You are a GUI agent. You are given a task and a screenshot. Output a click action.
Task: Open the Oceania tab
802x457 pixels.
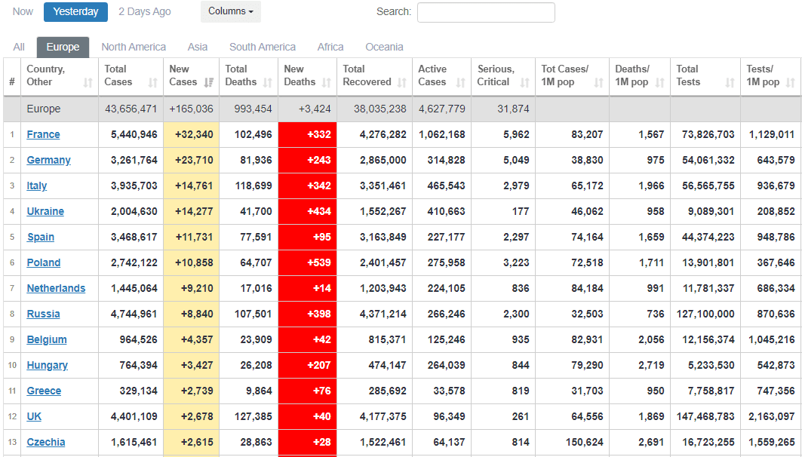click(384, 47)
